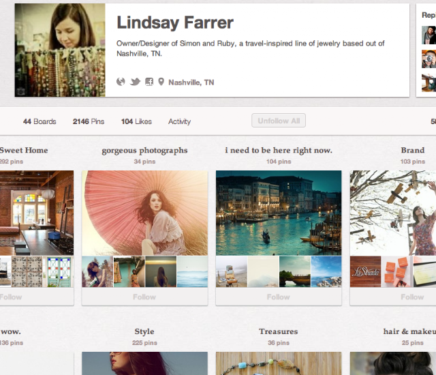
Task: Open the rock arch coastline thumbnail
Action: point(295,272)
